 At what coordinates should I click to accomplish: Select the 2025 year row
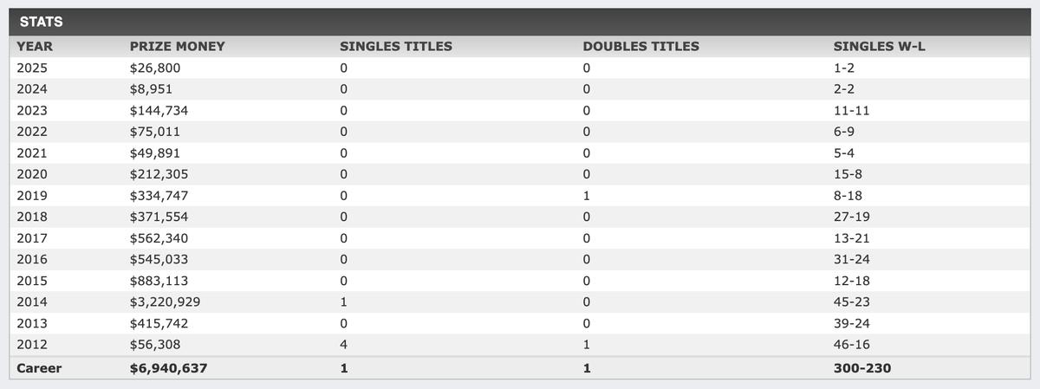tap(32, 68)
